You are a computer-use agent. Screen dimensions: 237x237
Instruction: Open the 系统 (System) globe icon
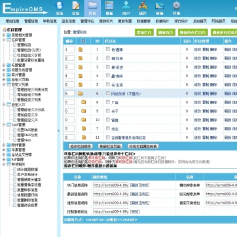59,6
